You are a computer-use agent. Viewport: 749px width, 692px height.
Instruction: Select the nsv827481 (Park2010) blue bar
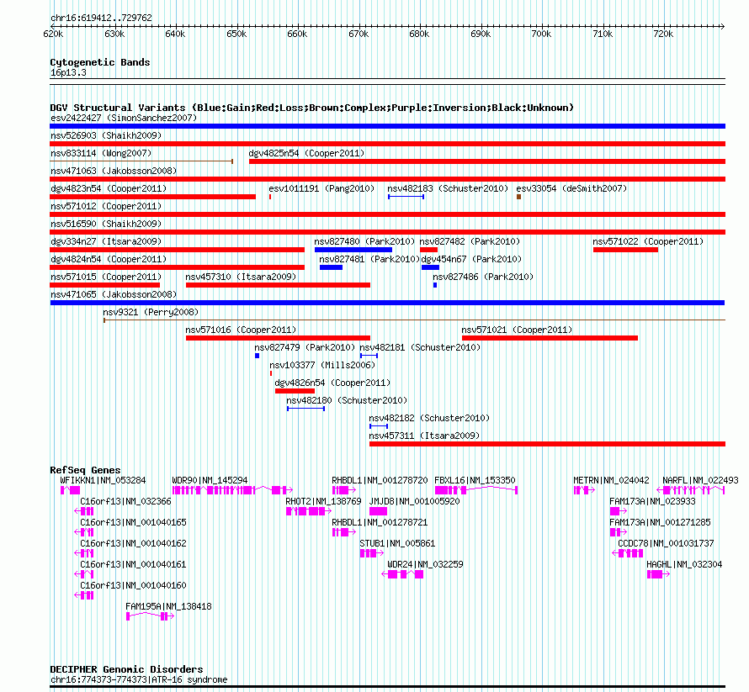pos(331,267)
